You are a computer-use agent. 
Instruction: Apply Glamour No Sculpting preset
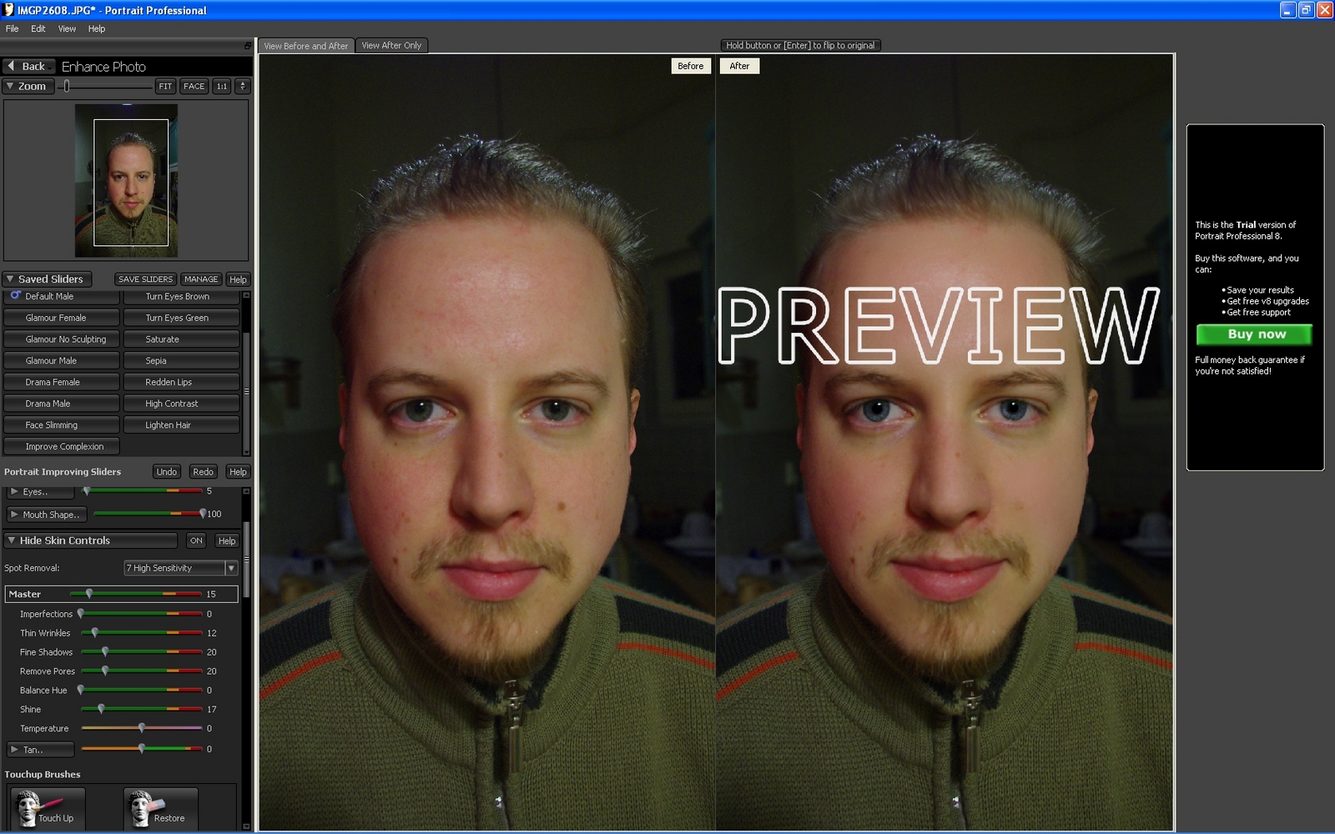[61, 339]
